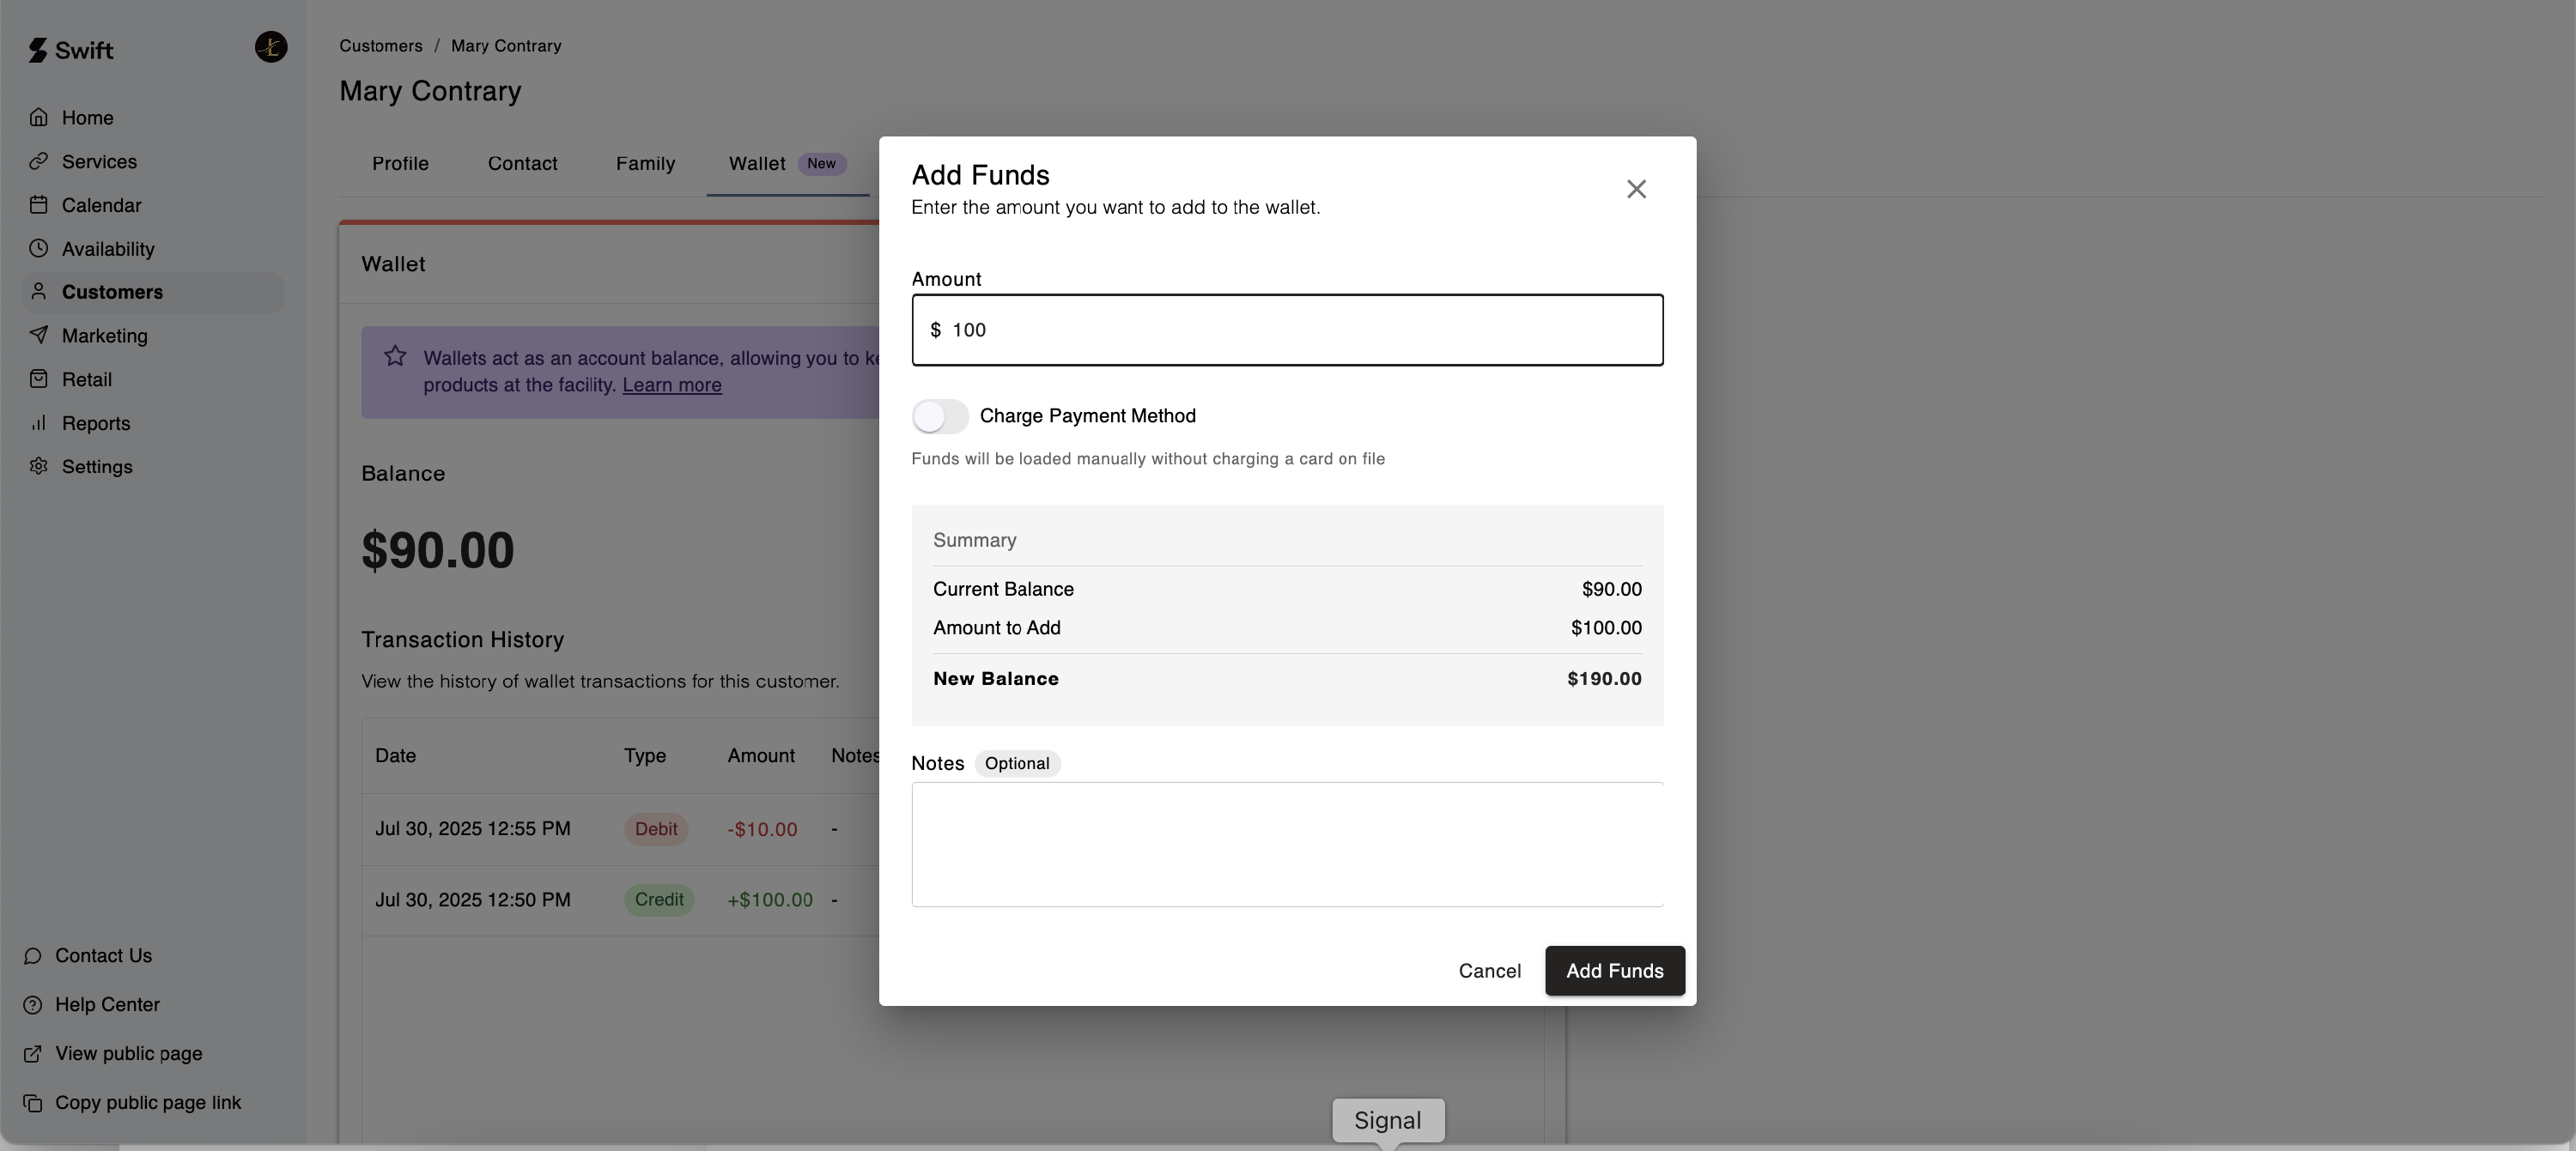This screenshot has height=1151, width=2576.
Task: Focus the Notes text area
Action: pos(1287,844)
